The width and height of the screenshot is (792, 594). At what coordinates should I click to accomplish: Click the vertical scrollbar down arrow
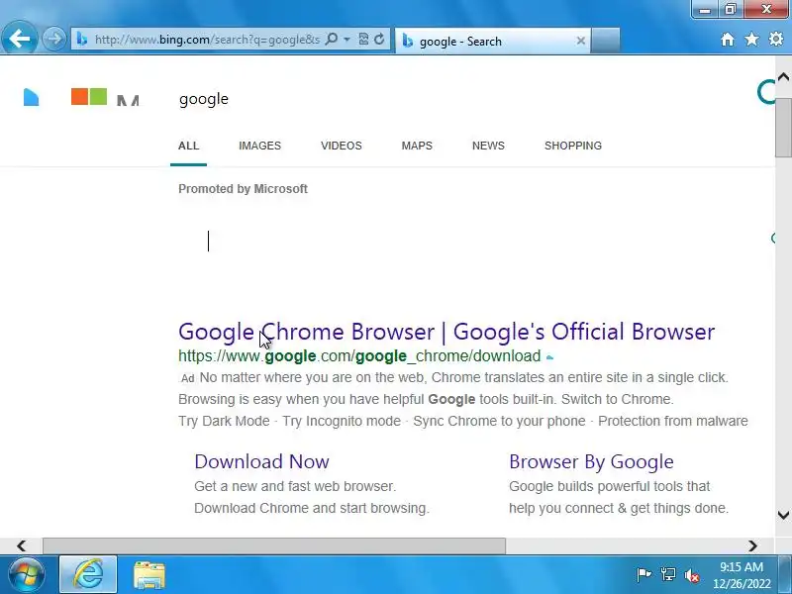783,515
